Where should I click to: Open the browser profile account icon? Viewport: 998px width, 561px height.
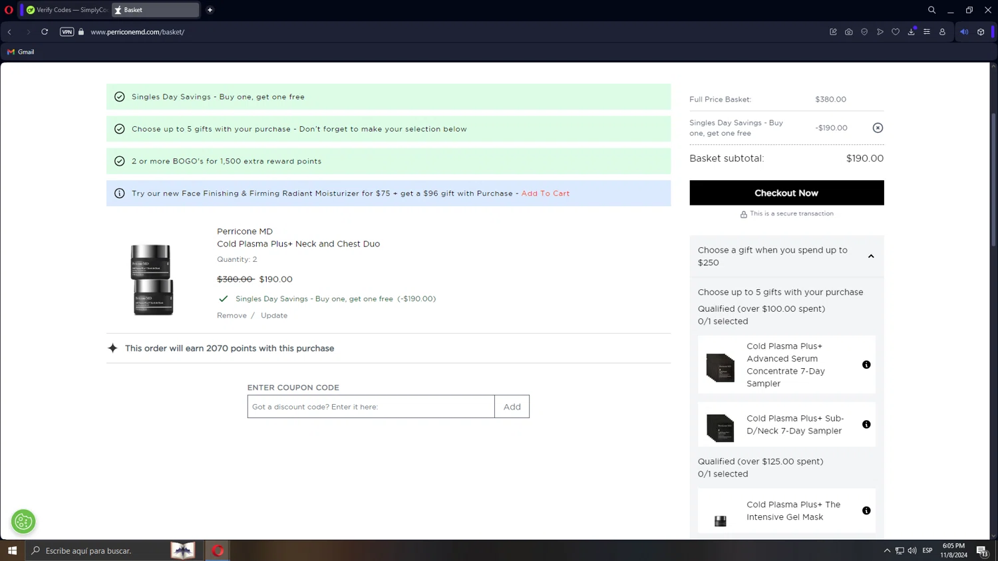(x=942, y=32)
